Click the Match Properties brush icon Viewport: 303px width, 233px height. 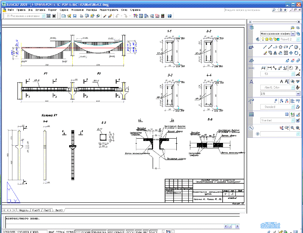pos(105,16)
